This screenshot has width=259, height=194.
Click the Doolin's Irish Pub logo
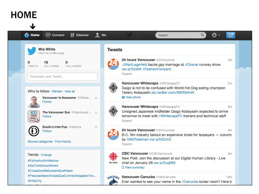34,131
